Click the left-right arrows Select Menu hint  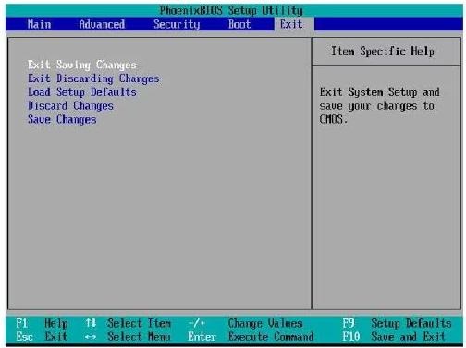pyautogui.click(x=128, y=336)
